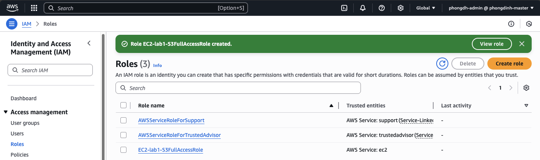Open table preferences gear icon
The image size is (540, 160).
(x=526, y=88)
